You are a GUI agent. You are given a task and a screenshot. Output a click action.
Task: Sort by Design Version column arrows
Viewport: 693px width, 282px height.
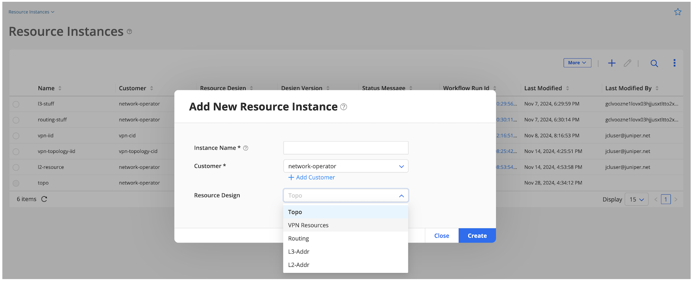(328, 88)
